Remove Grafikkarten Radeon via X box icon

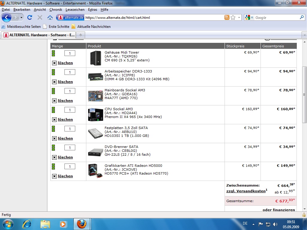(x=55, y=176)
